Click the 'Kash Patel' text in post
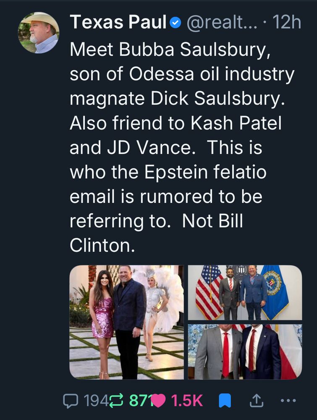 pyautogui.click(x=236, y=123)
